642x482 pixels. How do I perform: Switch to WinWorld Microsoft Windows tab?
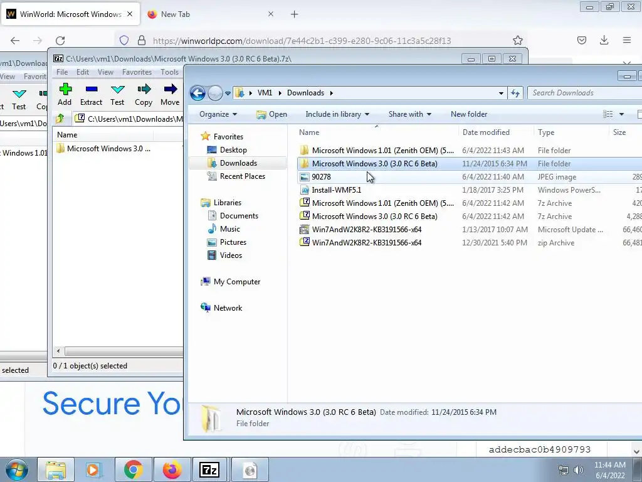coord(70,14)
